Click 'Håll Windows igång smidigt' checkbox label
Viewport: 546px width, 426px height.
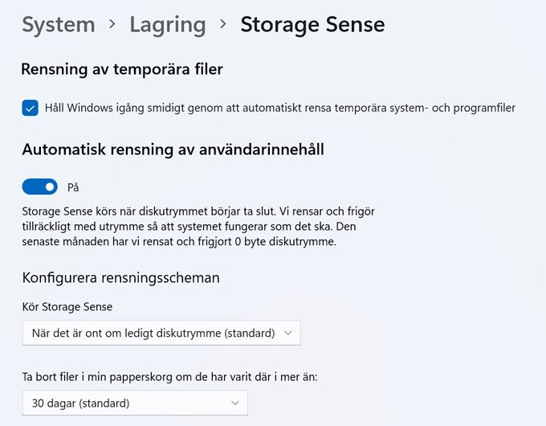tap(280, 108)
